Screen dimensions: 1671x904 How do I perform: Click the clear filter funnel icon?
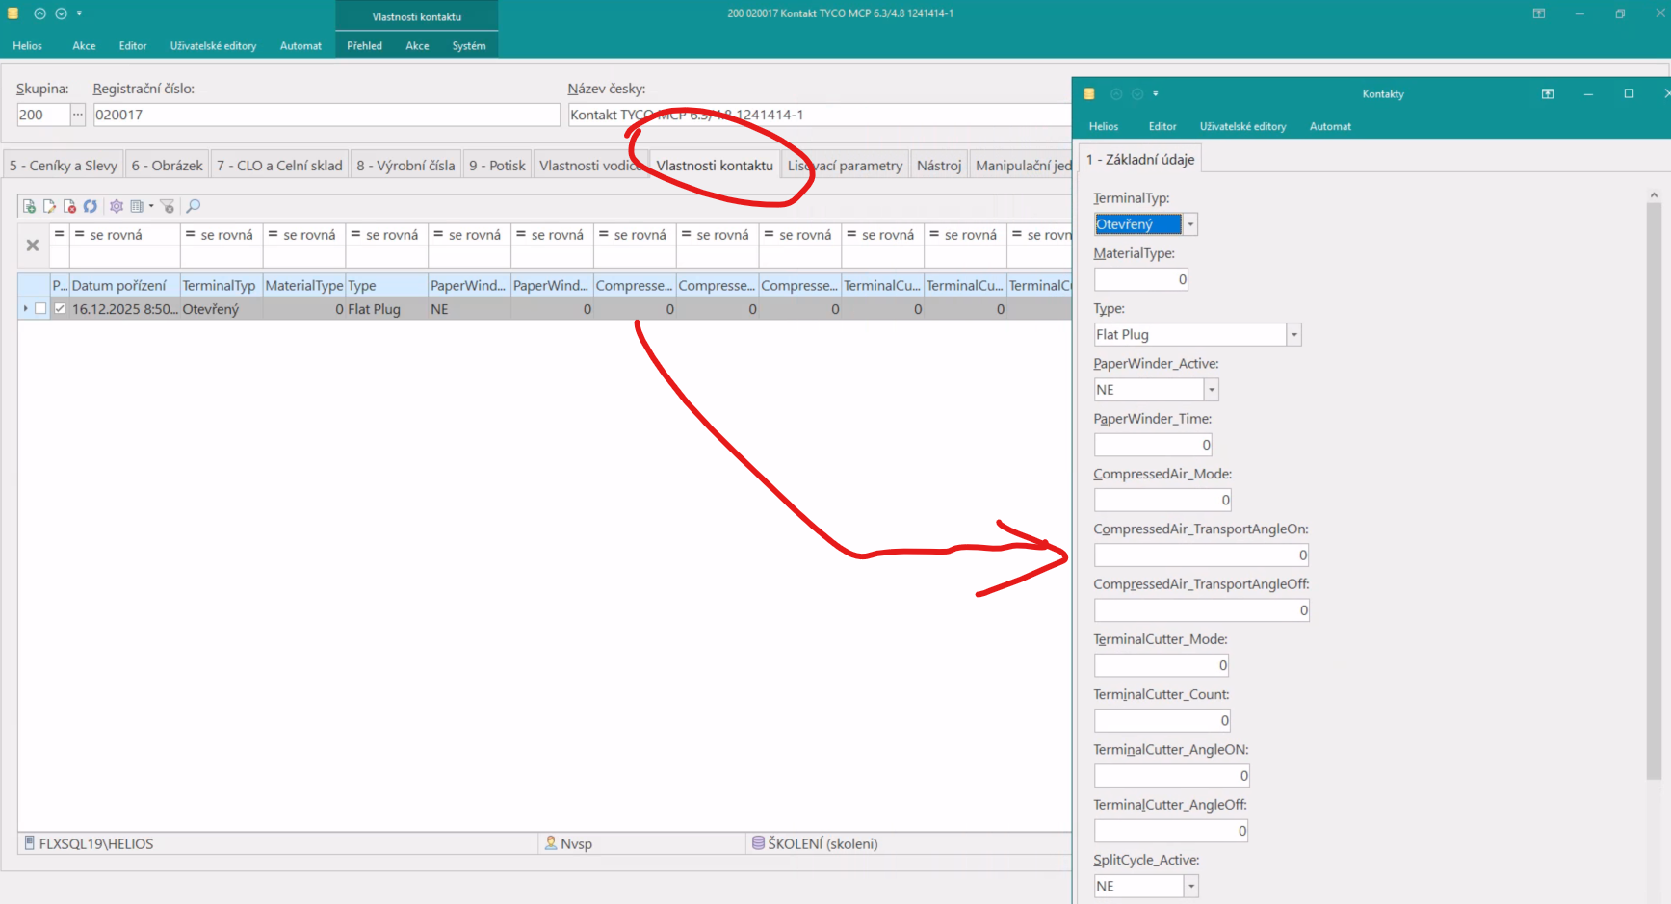coord(168,206)
